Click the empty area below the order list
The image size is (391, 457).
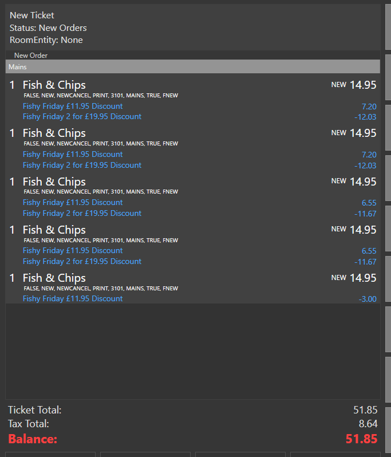(x=192, y=351)
